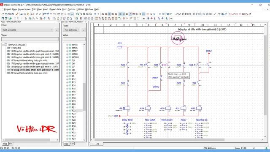Click the Print icon in toolbar

13,14
